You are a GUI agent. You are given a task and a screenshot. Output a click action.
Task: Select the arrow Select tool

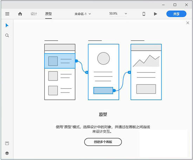7,26
